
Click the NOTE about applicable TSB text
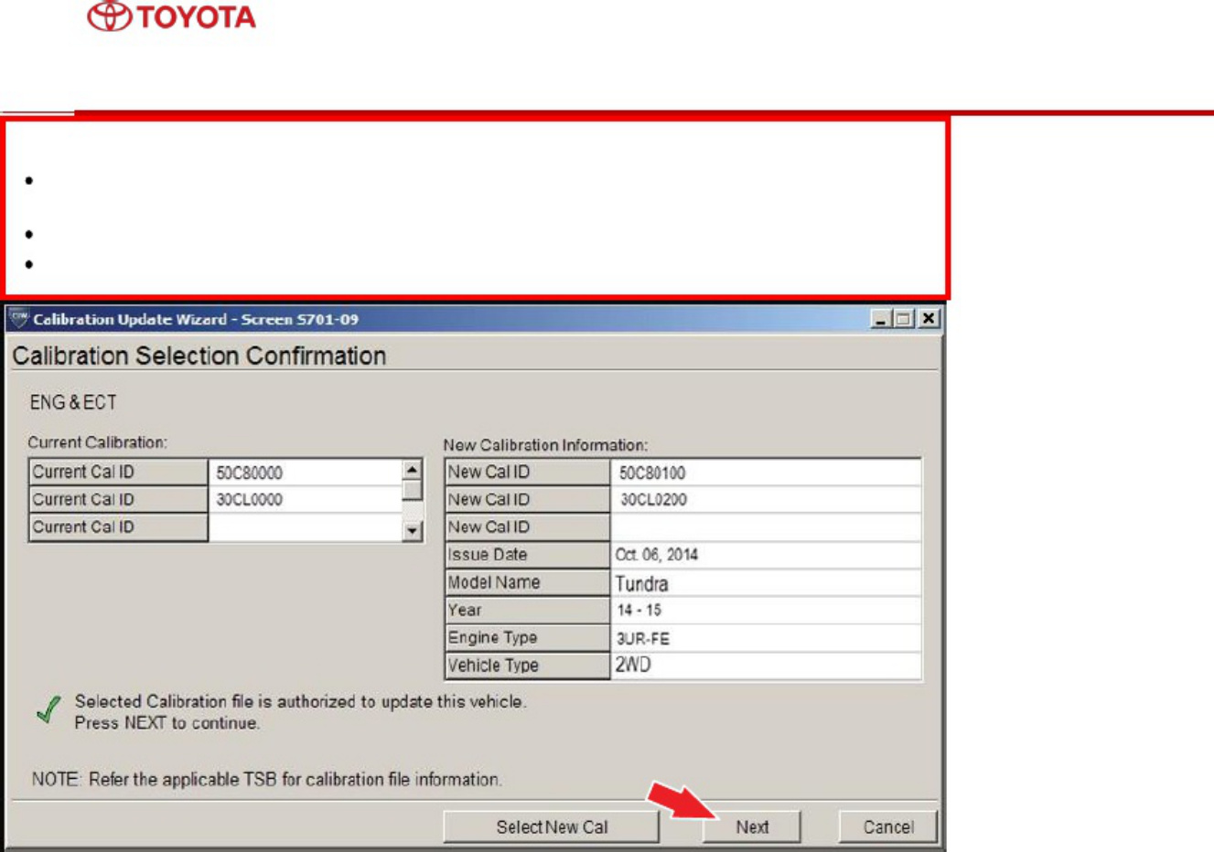[x=267, y=780]
